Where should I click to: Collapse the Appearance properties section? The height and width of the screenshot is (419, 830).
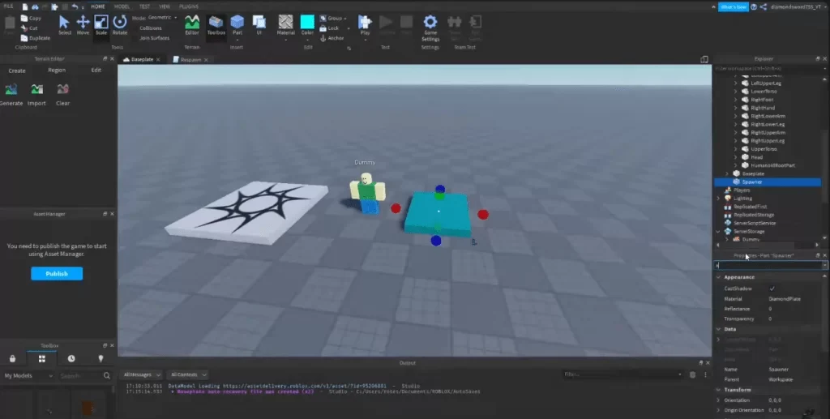point(718,277)
